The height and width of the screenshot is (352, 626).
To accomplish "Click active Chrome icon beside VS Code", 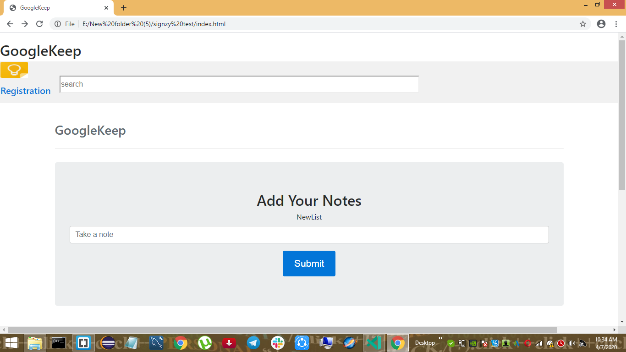I will [398, 343].
